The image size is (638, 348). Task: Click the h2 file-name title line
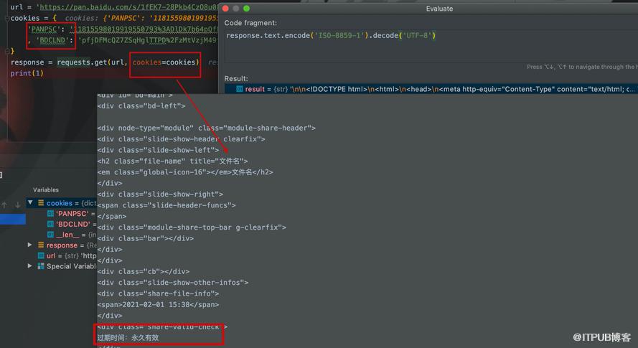click(x=172, y=161)
